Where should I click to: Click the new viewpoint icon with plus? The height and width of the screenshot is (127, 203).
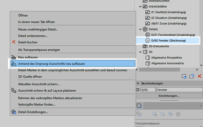coord(192,76)
